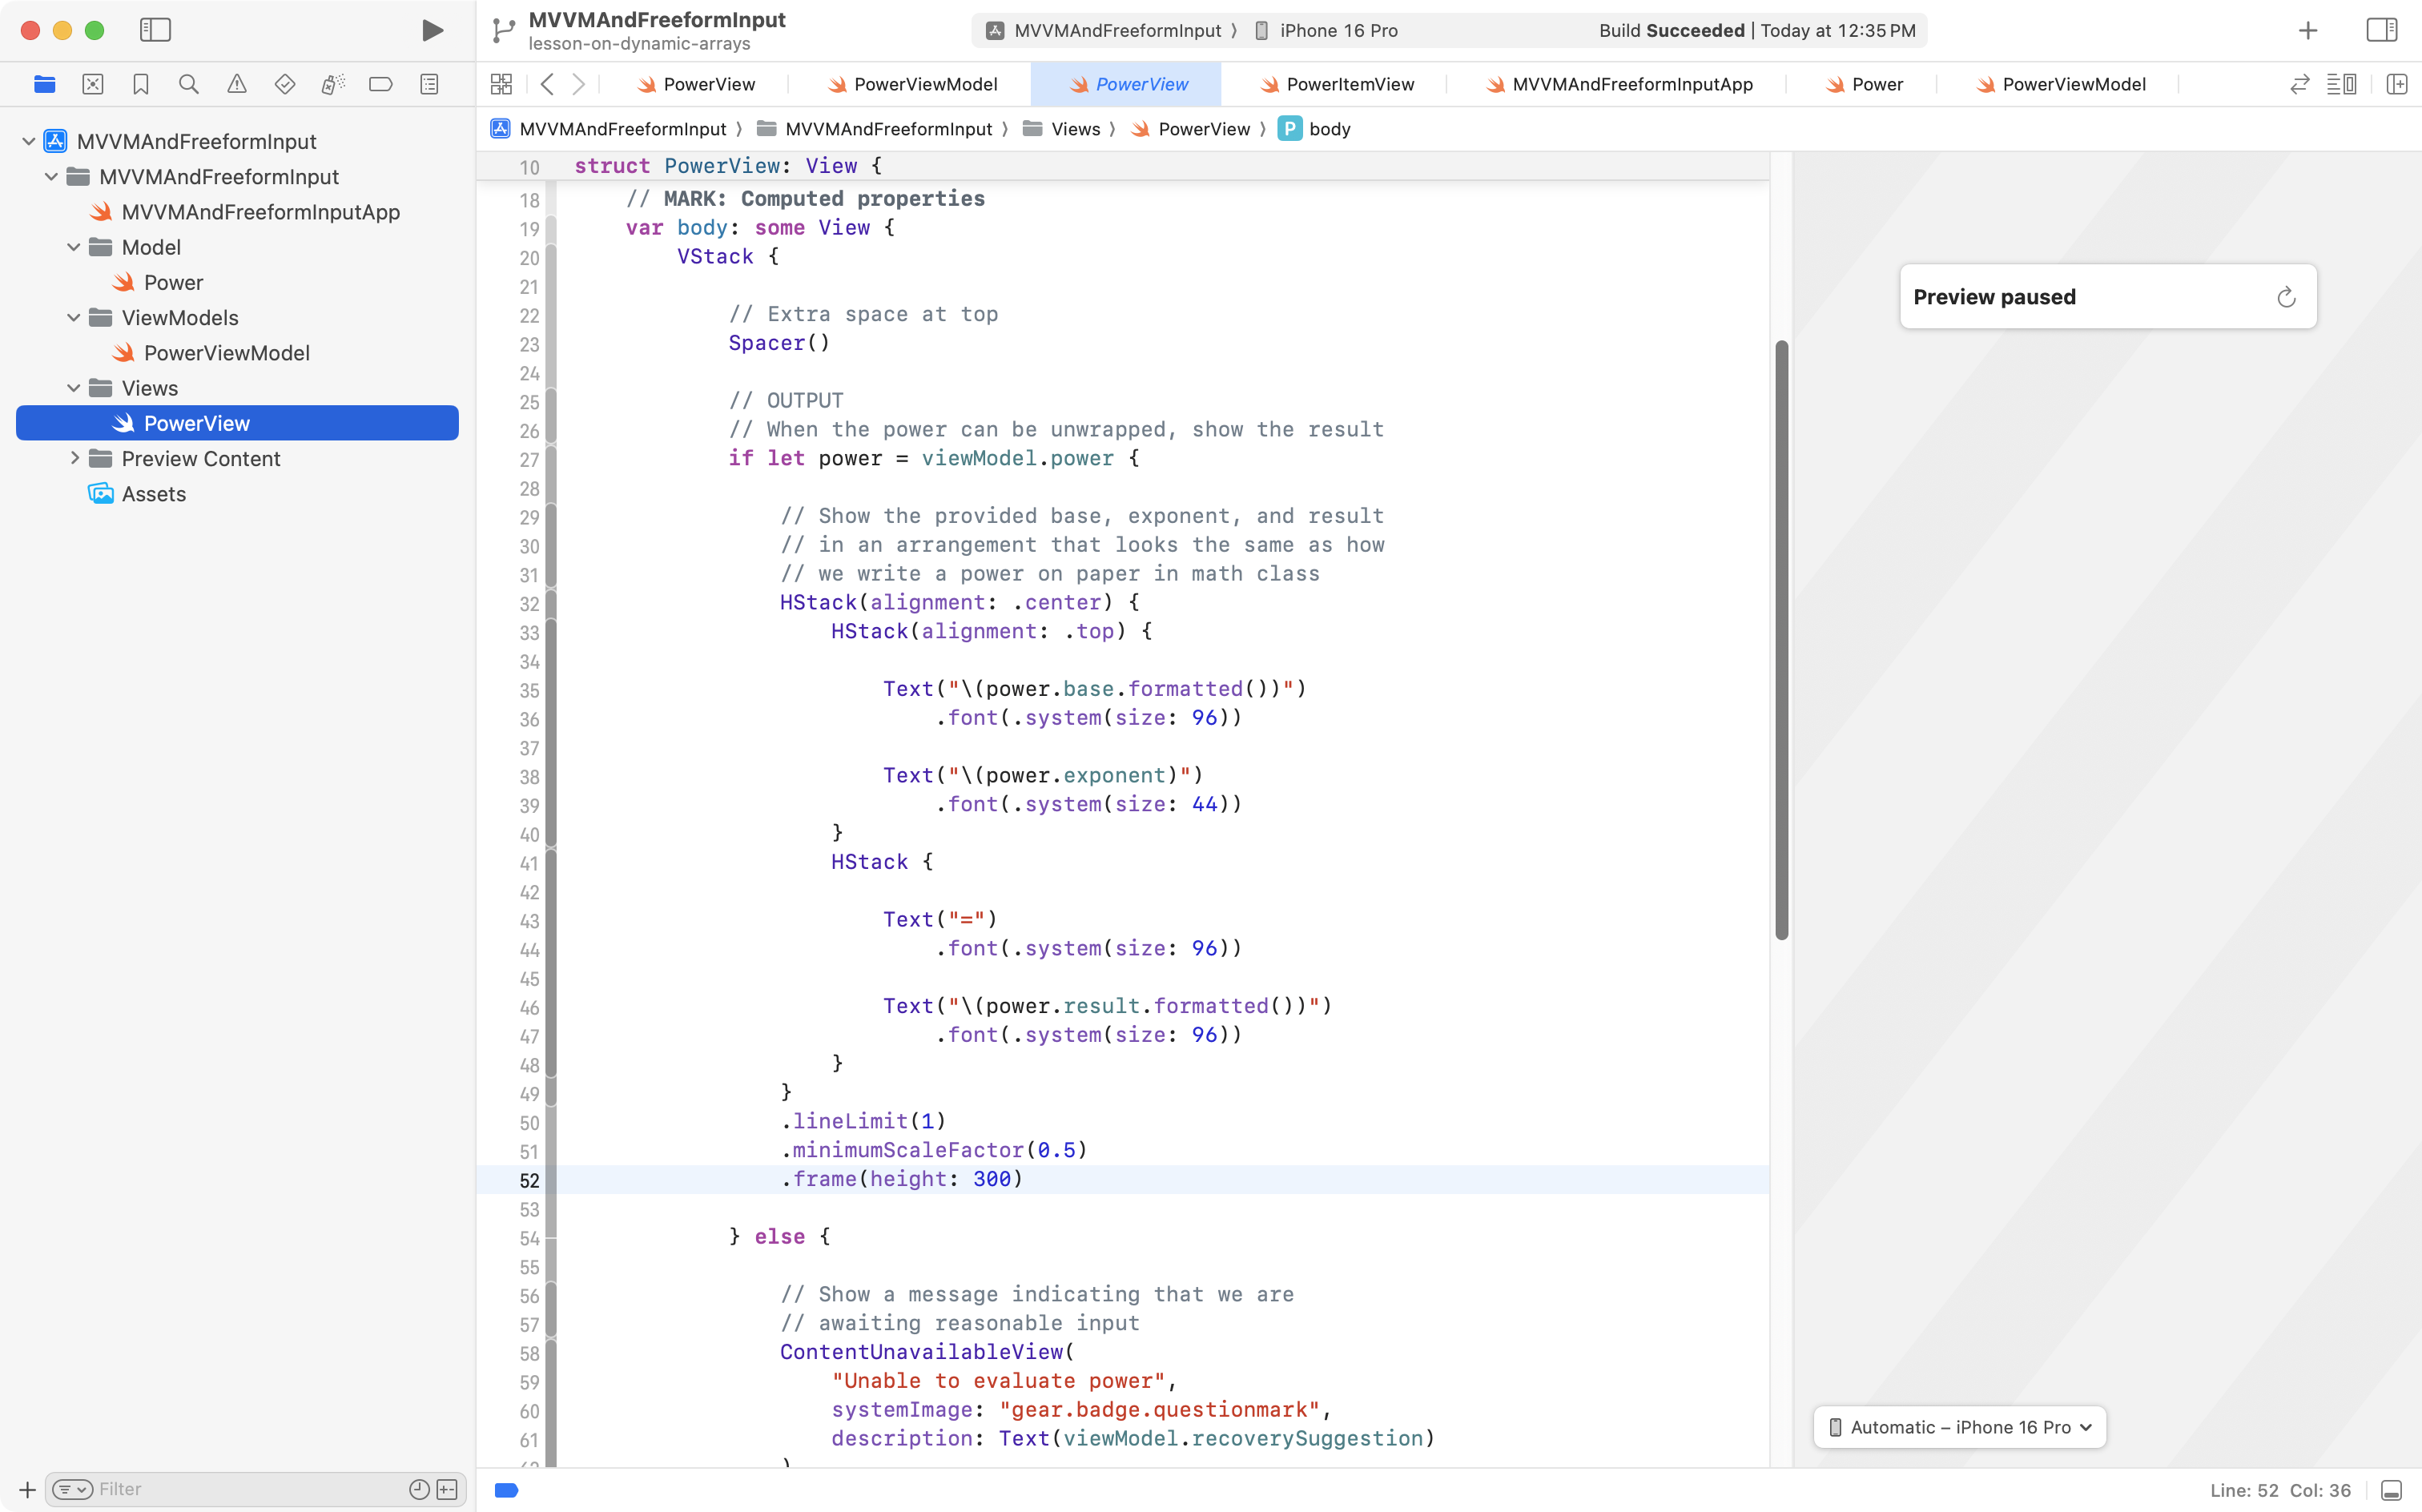The height and width of the screenshot is (1512, 2422).
Task: Switch to the PowerItemView tab
Action: point(1349,84)
